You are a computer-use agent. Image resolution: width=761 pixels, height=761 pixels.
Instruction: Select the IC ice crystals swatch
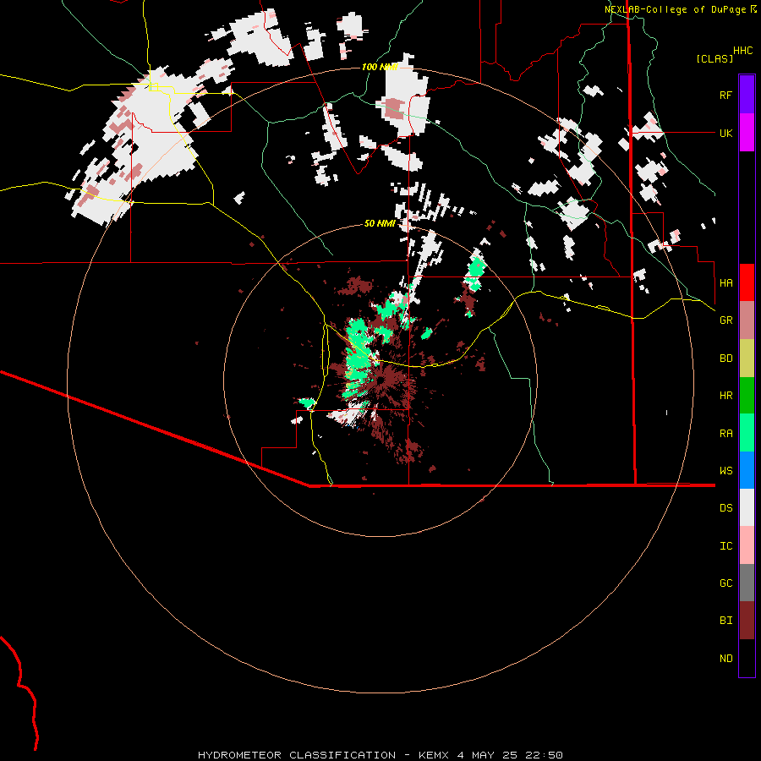point(747,545)
